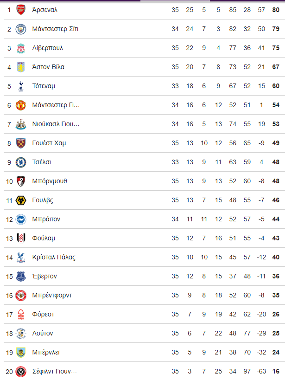Open the Chelsea club badge
This screenshot has height=380, width=285.
[x=21, y=162]
